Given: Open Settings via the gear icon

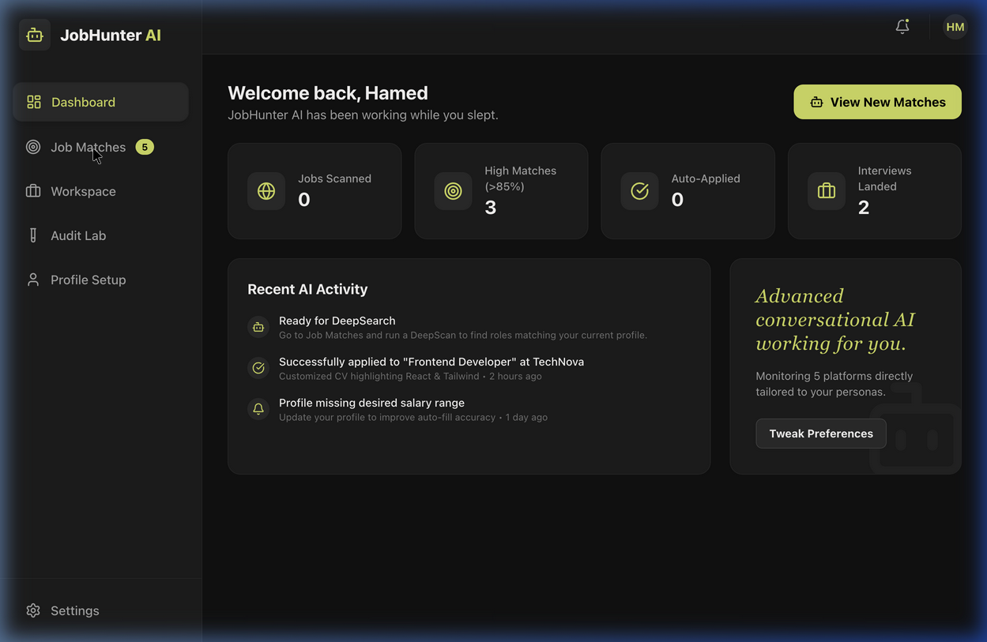Looking at the screenshot, I should click(32, 610).
